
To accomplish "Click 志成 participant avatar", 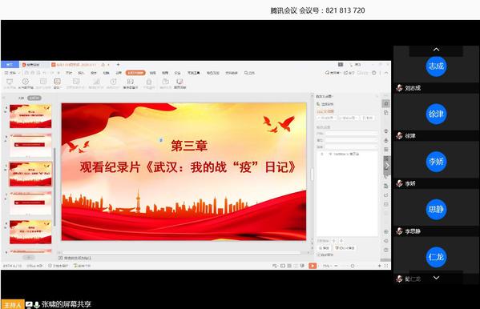I will point(436,66).
